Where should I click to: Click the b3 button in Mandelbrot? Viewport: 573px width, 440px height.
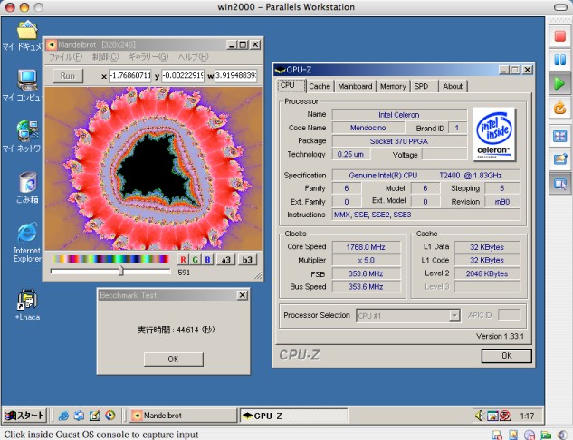(x=247, y=260)
